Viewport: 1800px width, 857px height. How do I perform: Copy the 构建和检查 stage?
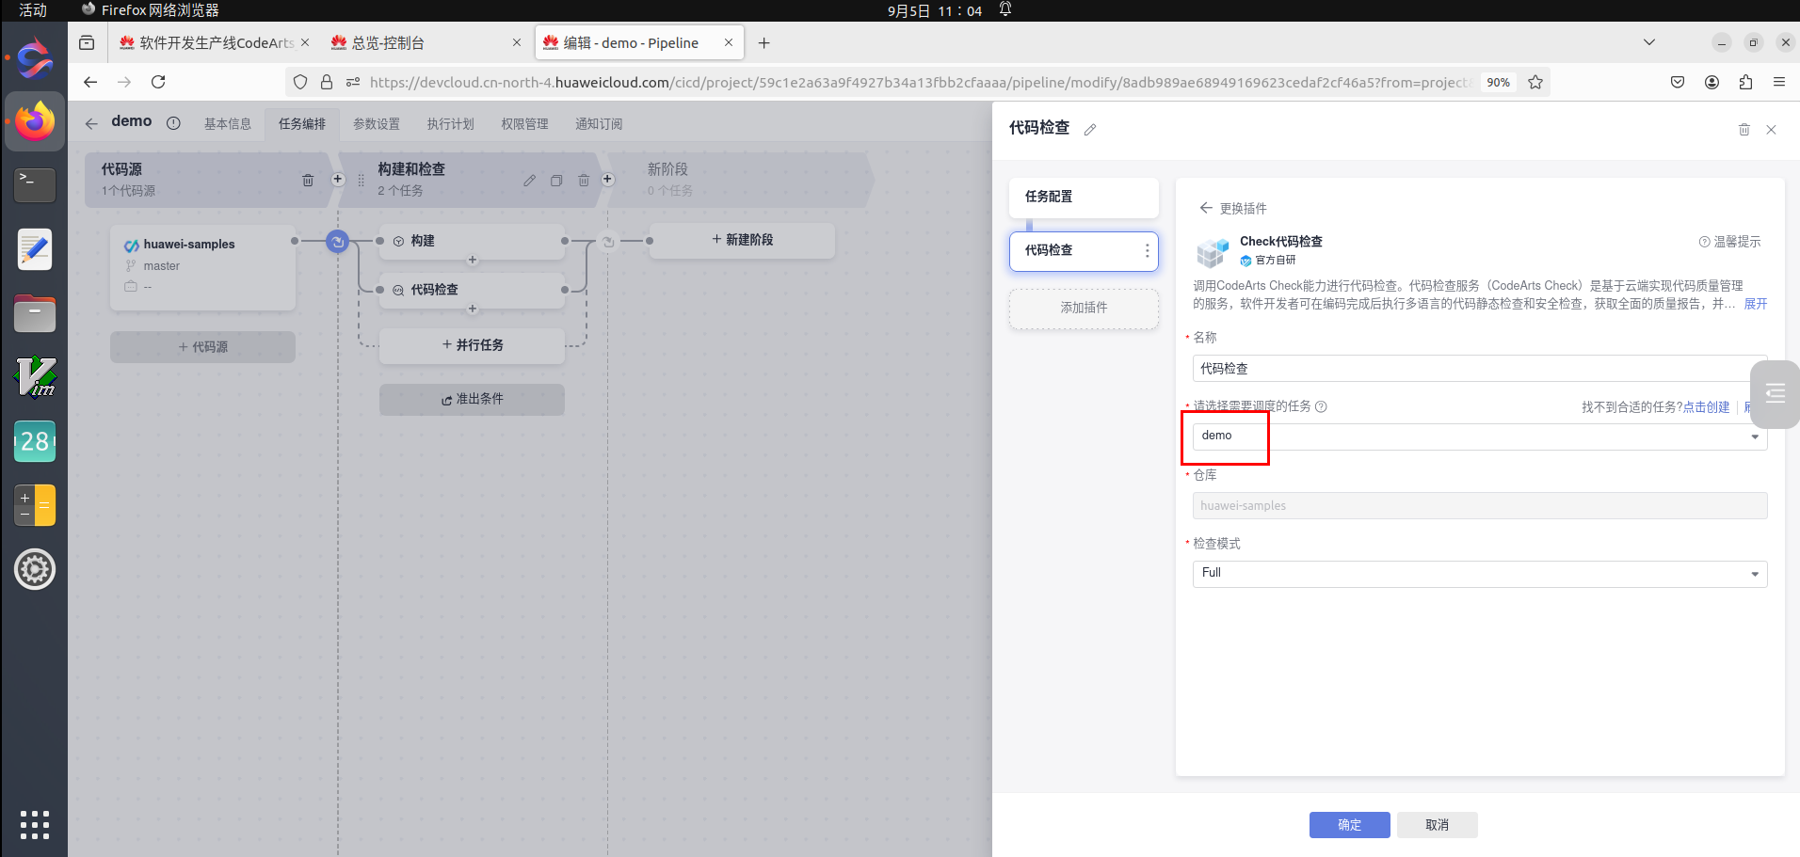556,181
